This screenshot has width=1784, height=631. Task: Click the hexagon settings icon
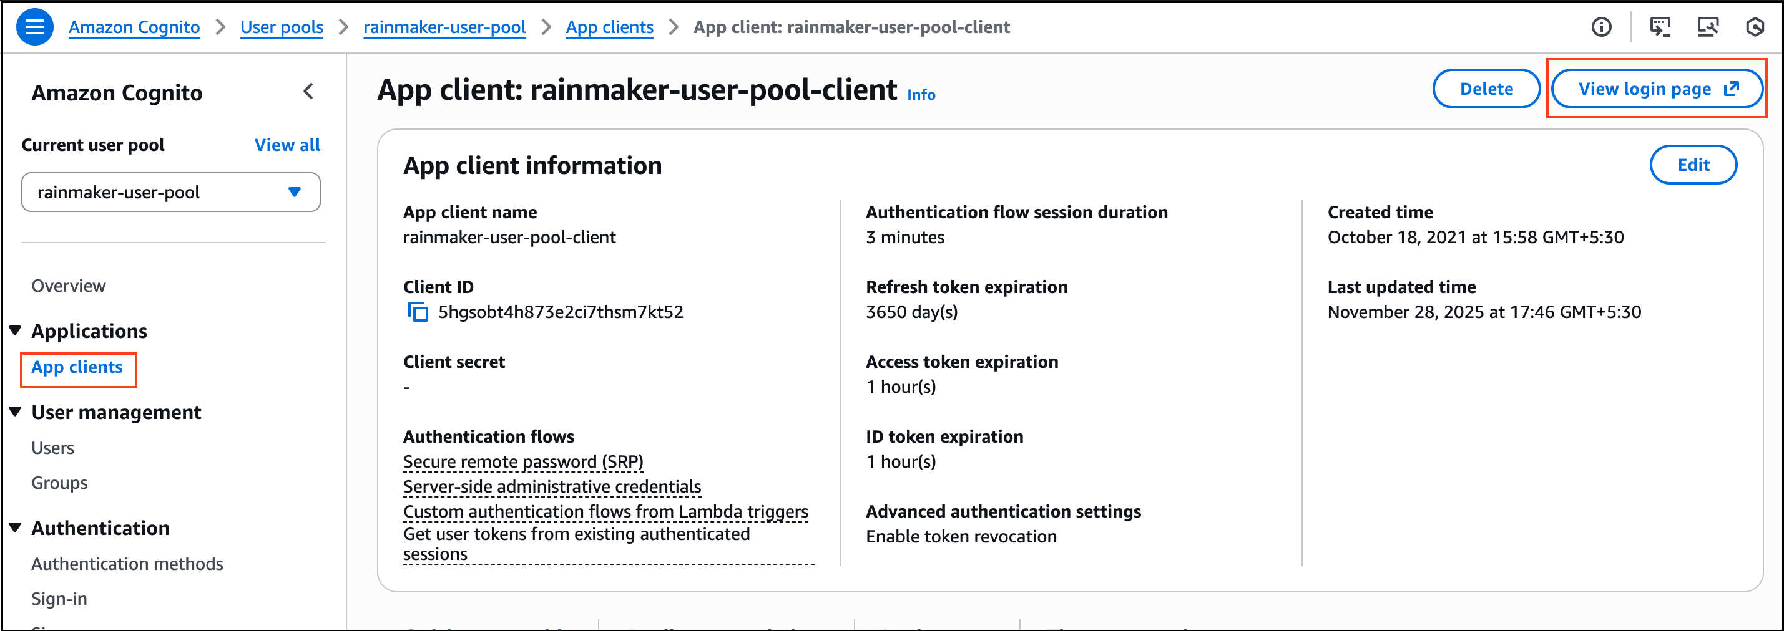(x=1754, y=27)
